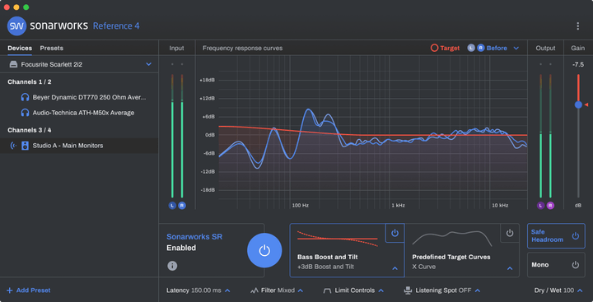Click the info icon under Sonarworks SR
The width and height of the screenshot is (593, 302).
coord(172,266)
